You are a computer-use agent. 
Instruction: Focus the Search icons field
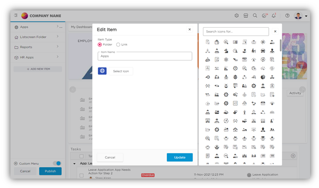(x=236, y=31)
